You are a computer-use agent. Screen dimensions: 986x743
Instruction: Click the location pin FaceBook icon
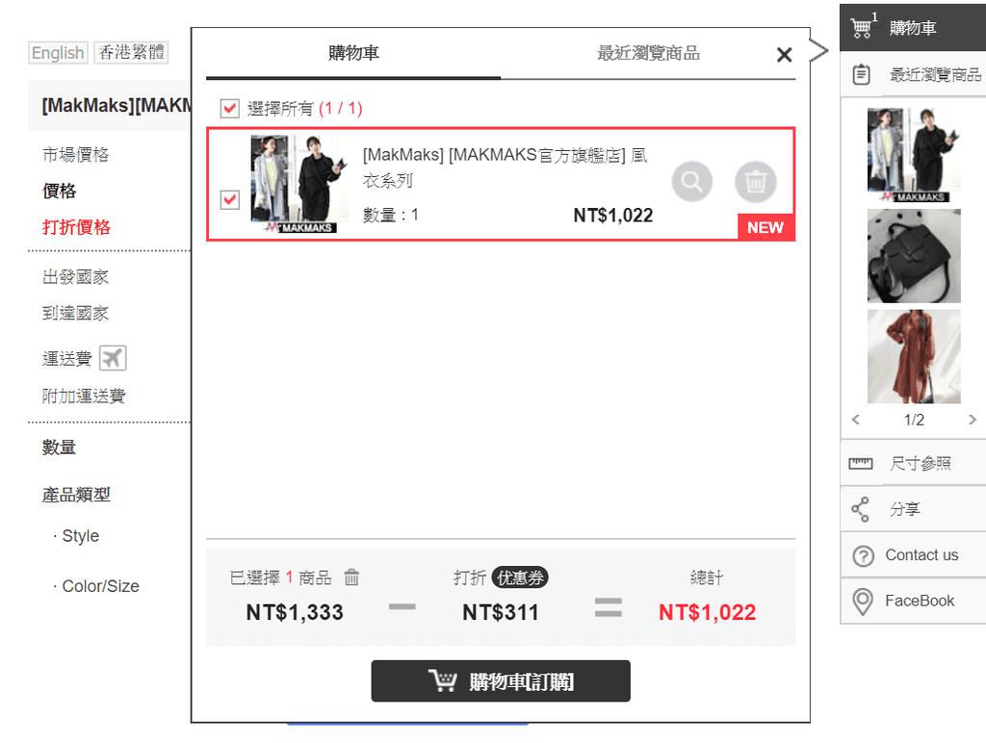862,602
